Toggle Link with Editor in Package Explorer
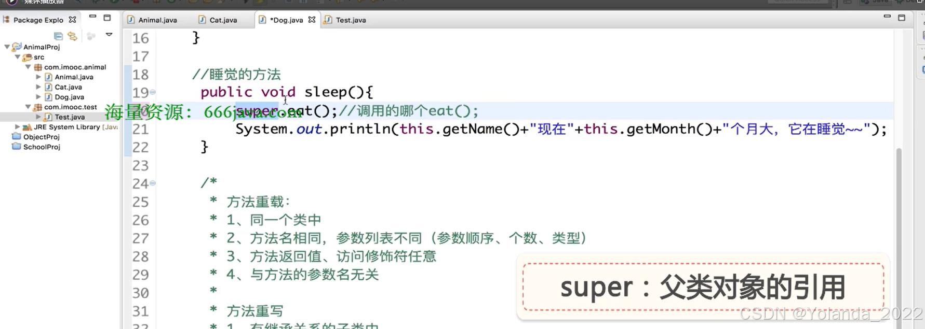Screen dimensions: 925x329 coord(73,36)
